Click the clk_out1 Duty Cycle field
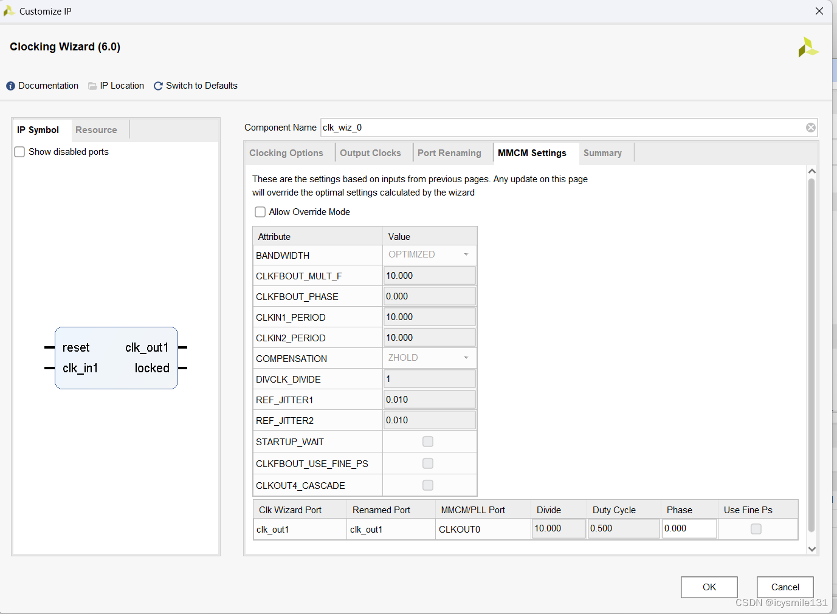Screen dimensions: 837x614 [624, 528]
